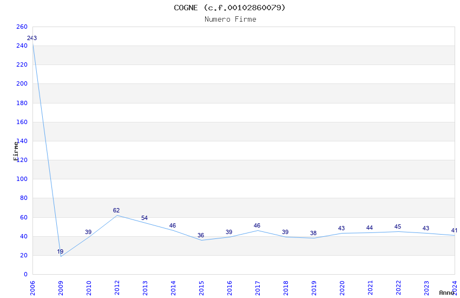Screen dimensions: 460x298
Task: Click the x-axis year 2015
Action: [201, 288]
